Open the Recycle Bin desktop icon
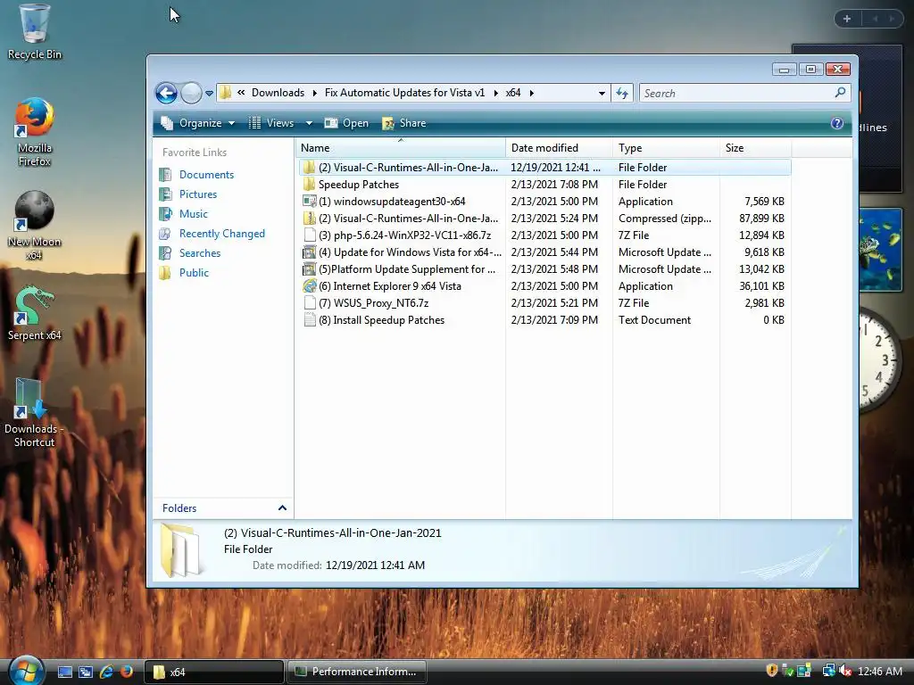This screenshot has width=914, height=685. (34, 32)
